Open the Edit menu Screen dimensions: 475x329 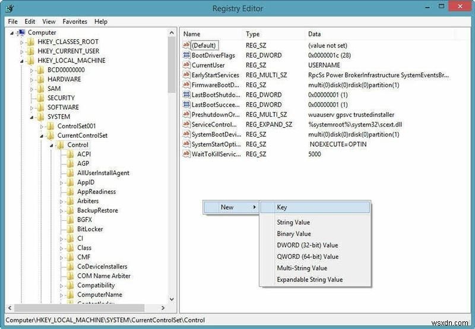[30, 21]
